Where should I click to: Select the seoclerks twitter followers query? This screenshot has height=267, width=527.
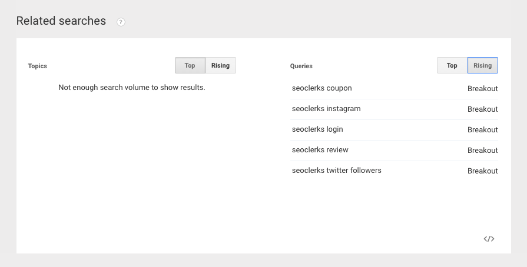tap(337, 171)
